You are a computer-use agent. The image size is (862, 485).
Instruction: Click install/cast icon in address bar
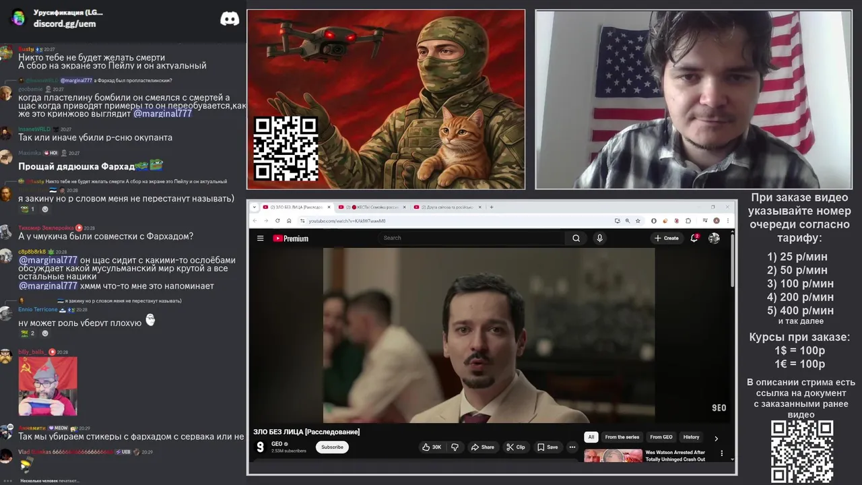[617, 220]
